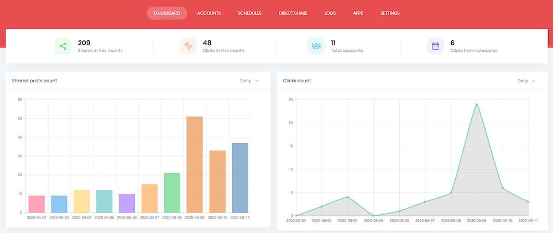Click '209' shares in this month value
Image resolution: width=553 pixels, height=233 pixels.
click(x=84, y=43)
